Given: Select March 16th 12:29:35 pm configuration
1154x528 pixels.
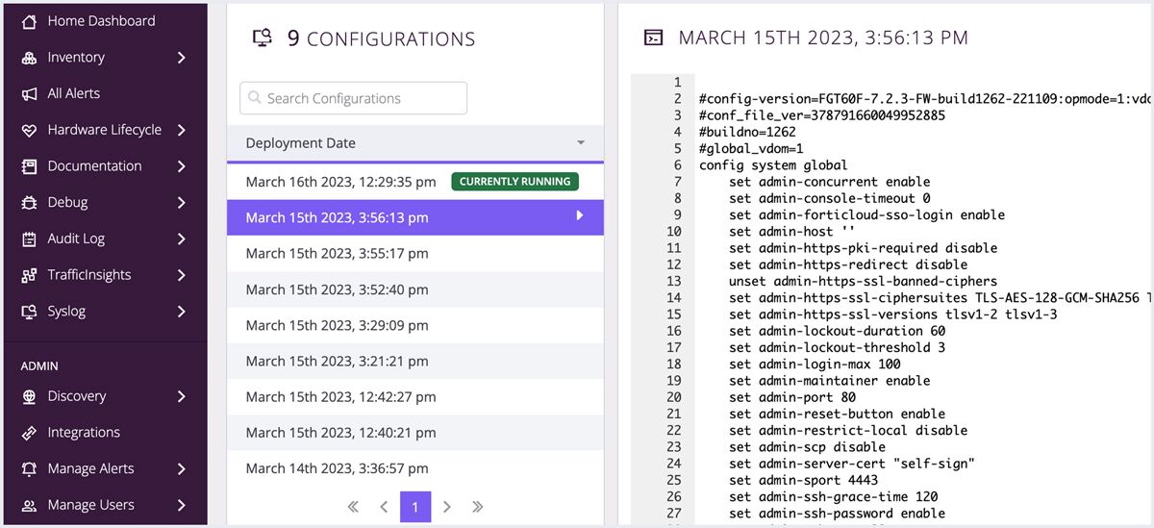Looking at the screenshot, I should 341,182.
